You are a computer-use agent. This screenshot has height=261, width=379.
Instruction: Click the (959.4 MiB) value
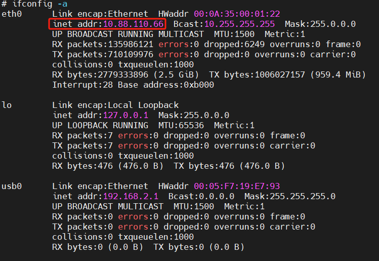[338, 75]
